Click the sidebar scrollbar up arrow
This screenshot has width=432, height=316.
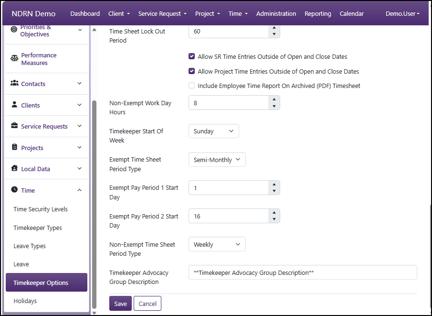(x=94, y=30)
